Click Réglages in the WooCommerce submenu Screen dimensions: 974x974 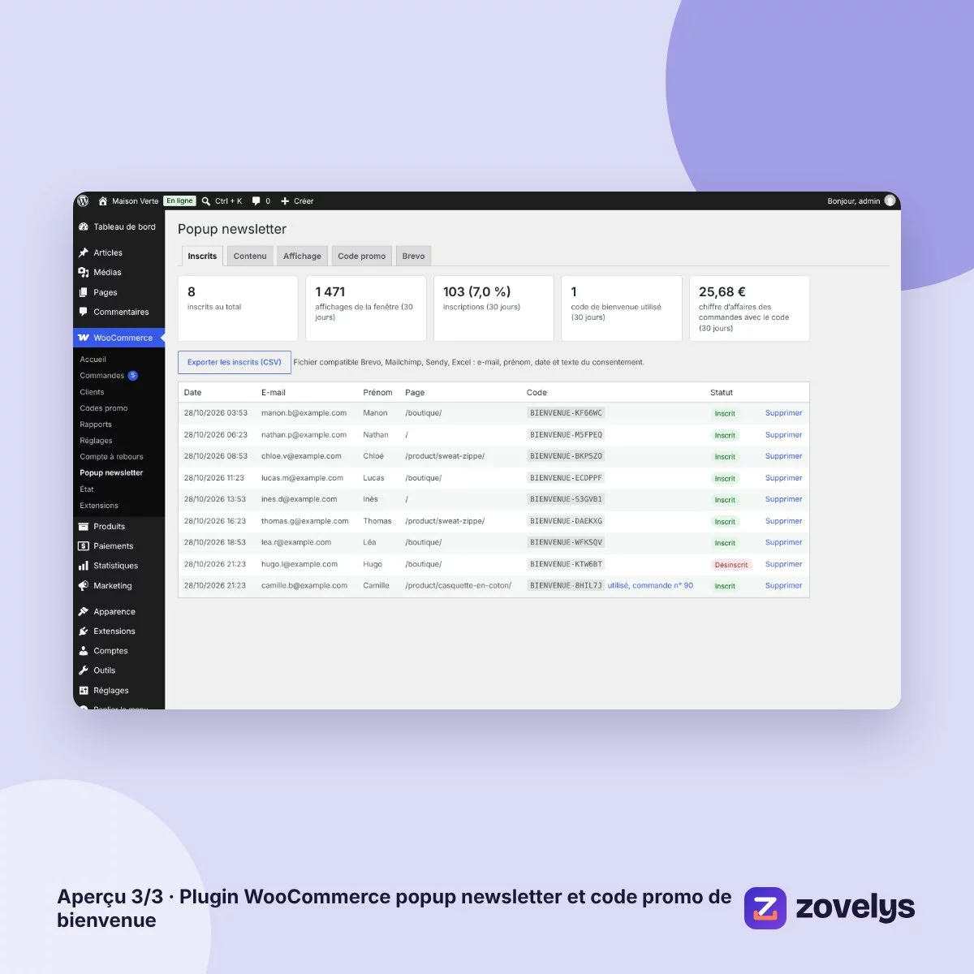[x=96, y=441]
